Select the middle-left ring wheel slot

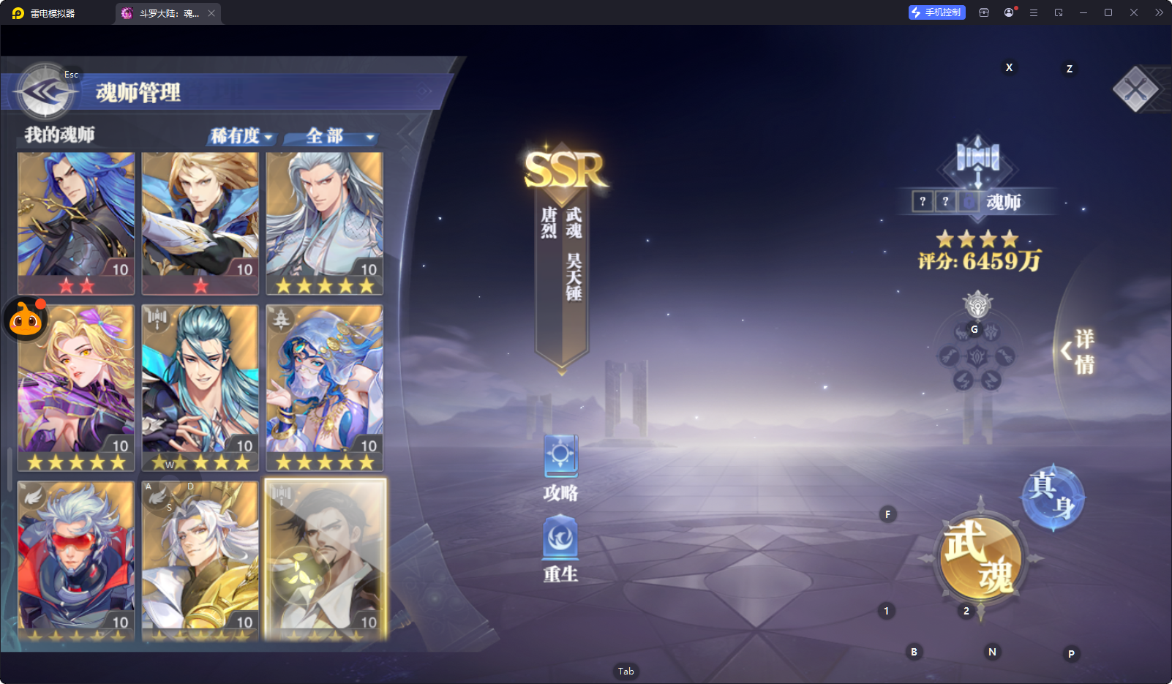(949, 357)
